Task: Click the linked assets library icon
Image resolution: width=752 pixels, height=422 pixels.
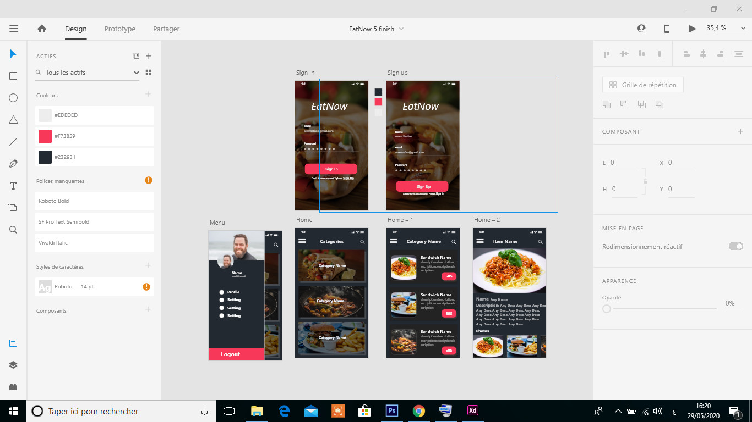Action: pos(137,56)
